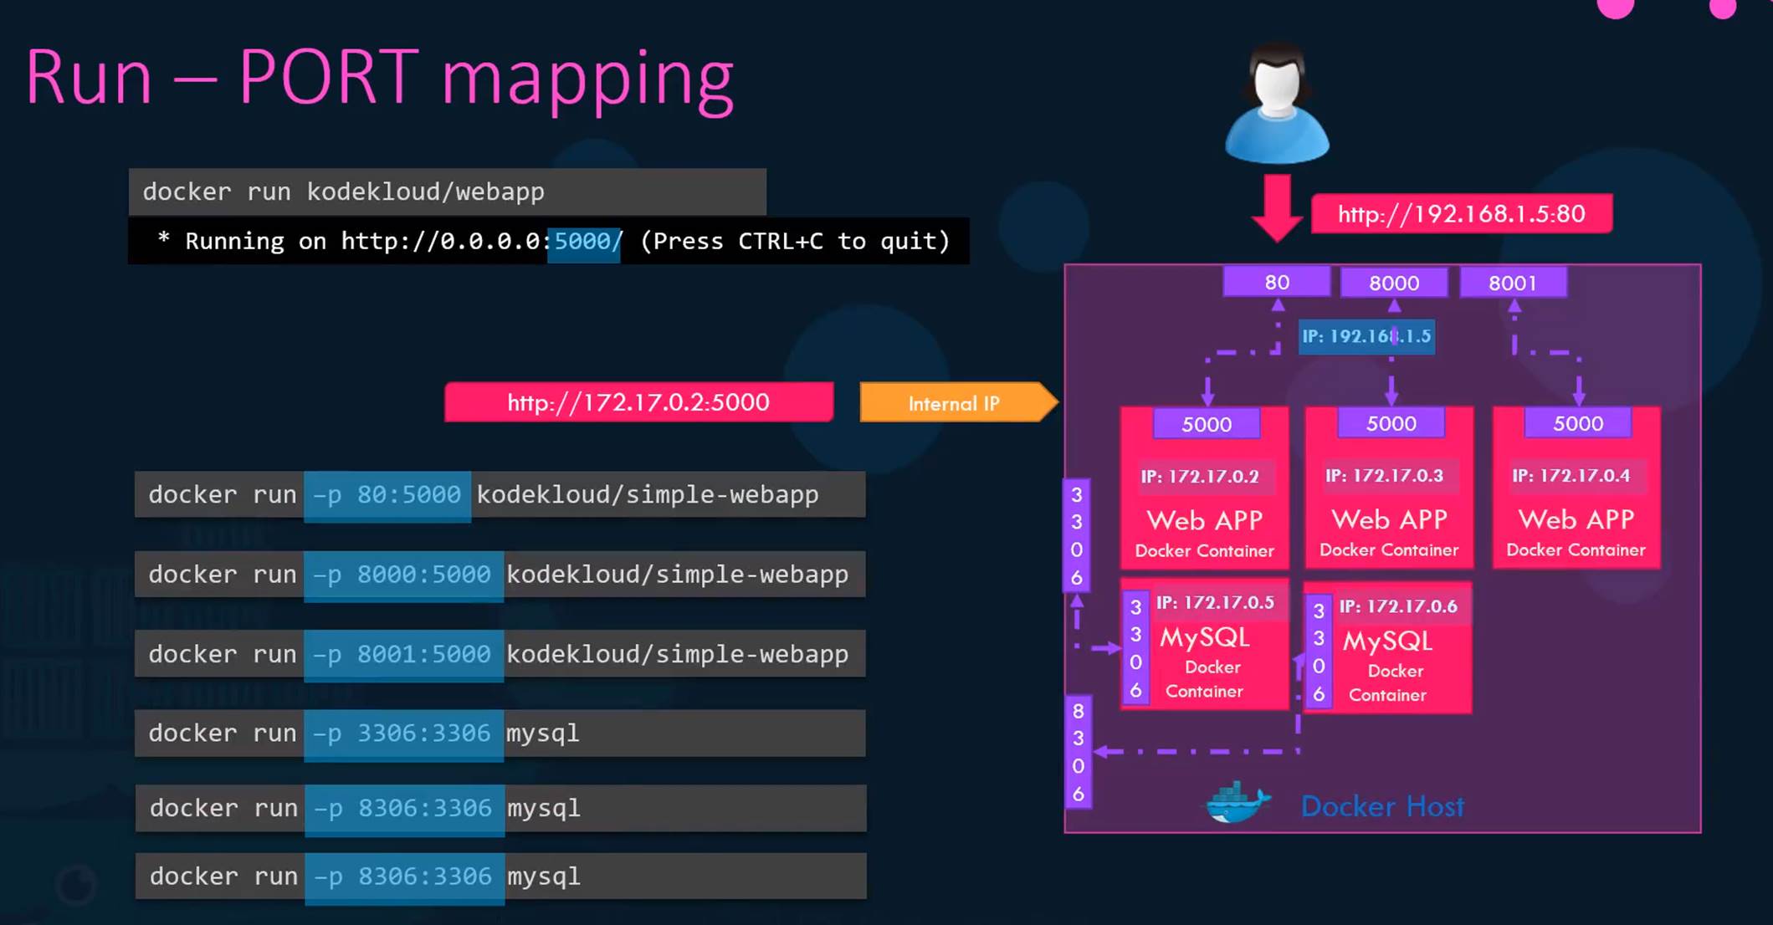This screenshot has height=925, width=1773.
Task: Click Web APP text in 172.17.0.4 container
Action: (1576, 519)
